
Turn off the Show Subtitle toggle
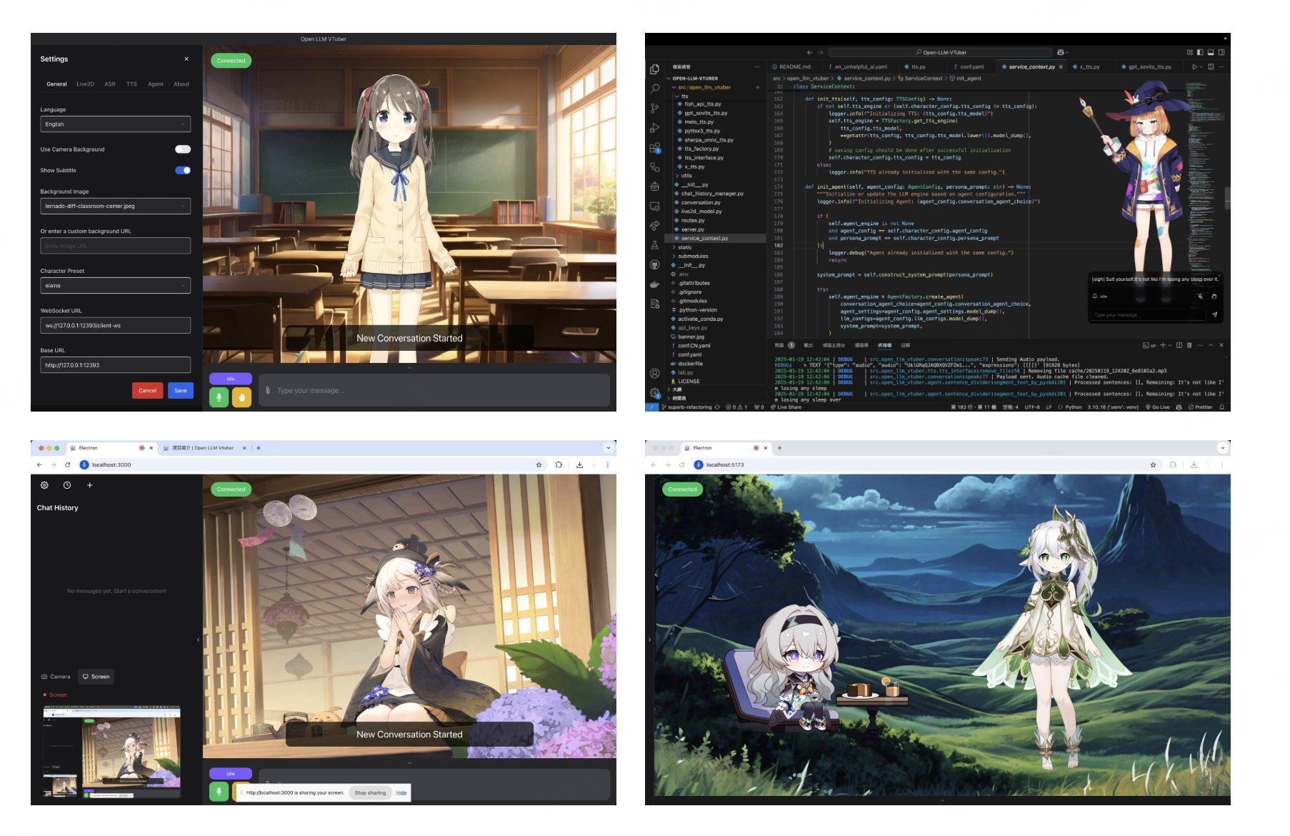tap(183, 170)
